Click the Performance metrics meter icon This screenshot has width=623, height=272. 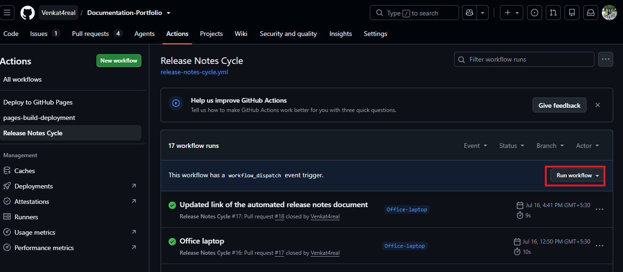coord(7,248)
